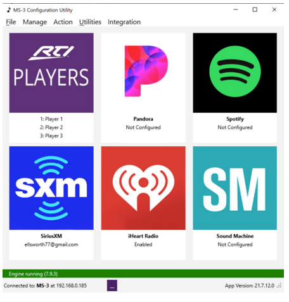Click 'Not Configured' under Sound Machine
The width and height of the screenshot is (289, 302).
coord(235,244)
